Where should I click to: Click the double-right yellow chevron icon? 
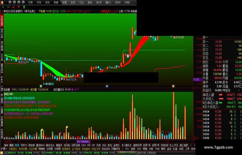coord(8,7)
